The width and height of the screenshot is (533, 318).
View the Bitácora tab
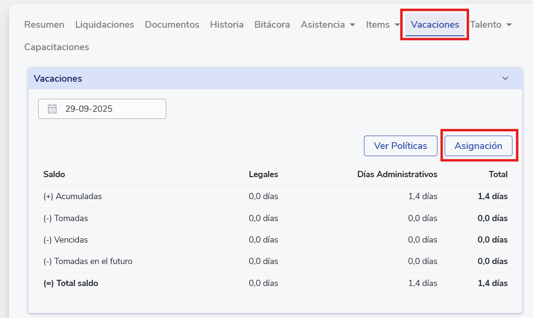click(272, 25)
